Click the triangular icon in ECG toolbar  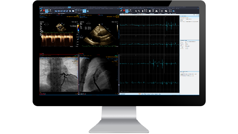click(x=156, y=11)
